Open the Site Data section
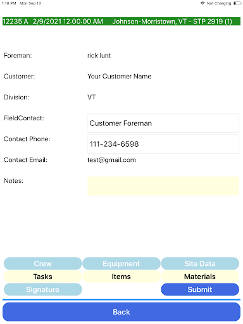This screenshot has width=243, height=324. click(200, 263)
